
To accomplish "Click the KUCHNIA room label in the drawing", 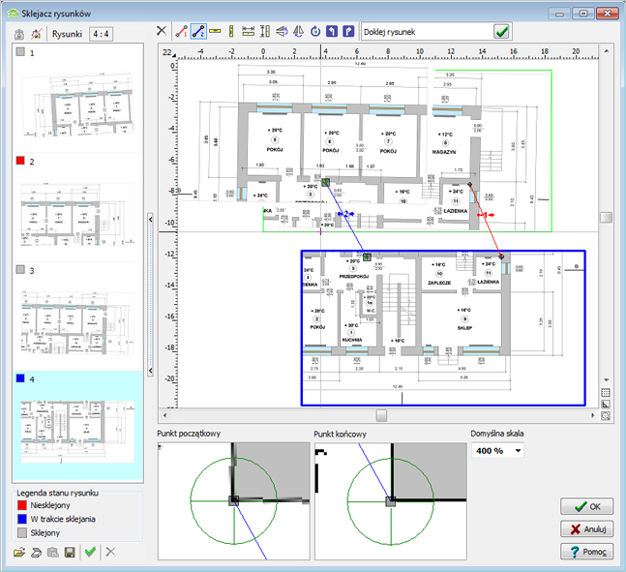I will coord(352,340).
